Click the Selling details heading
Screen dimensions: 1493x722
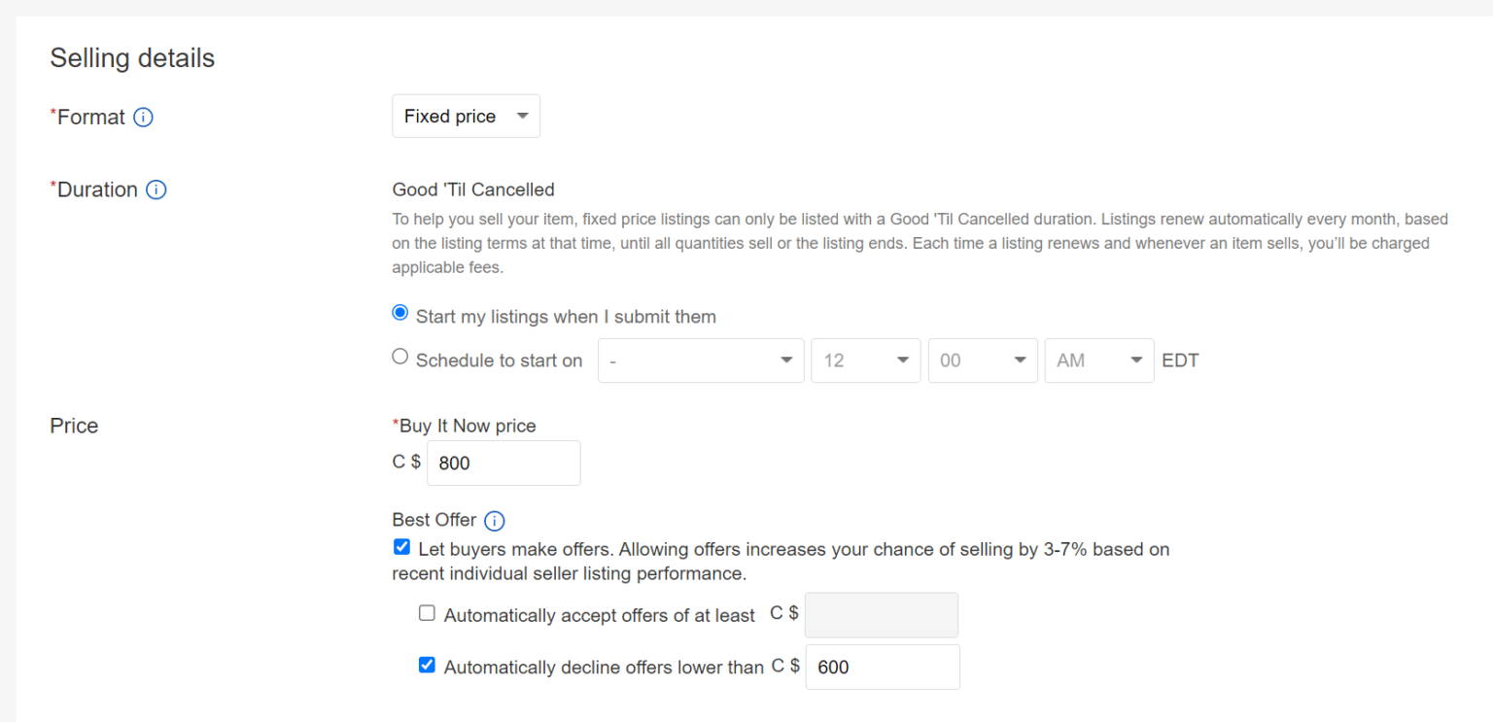point(132,58)
